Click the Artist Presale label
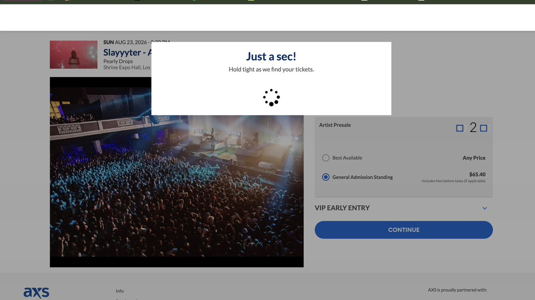The image size is (535, 300). coord(335,125)
